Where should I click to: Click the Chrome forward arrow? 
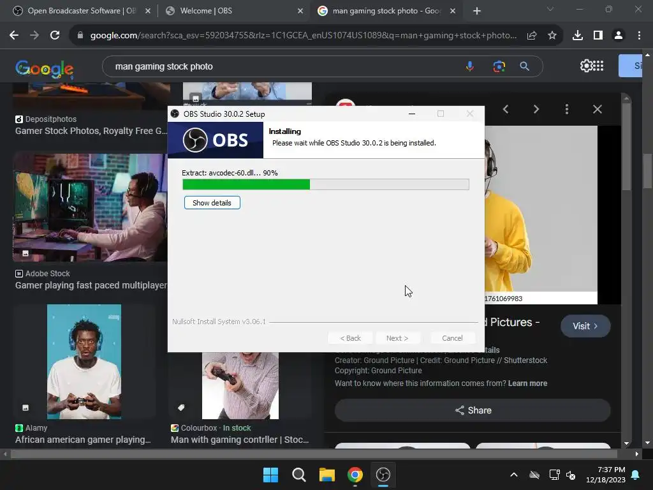34,36
